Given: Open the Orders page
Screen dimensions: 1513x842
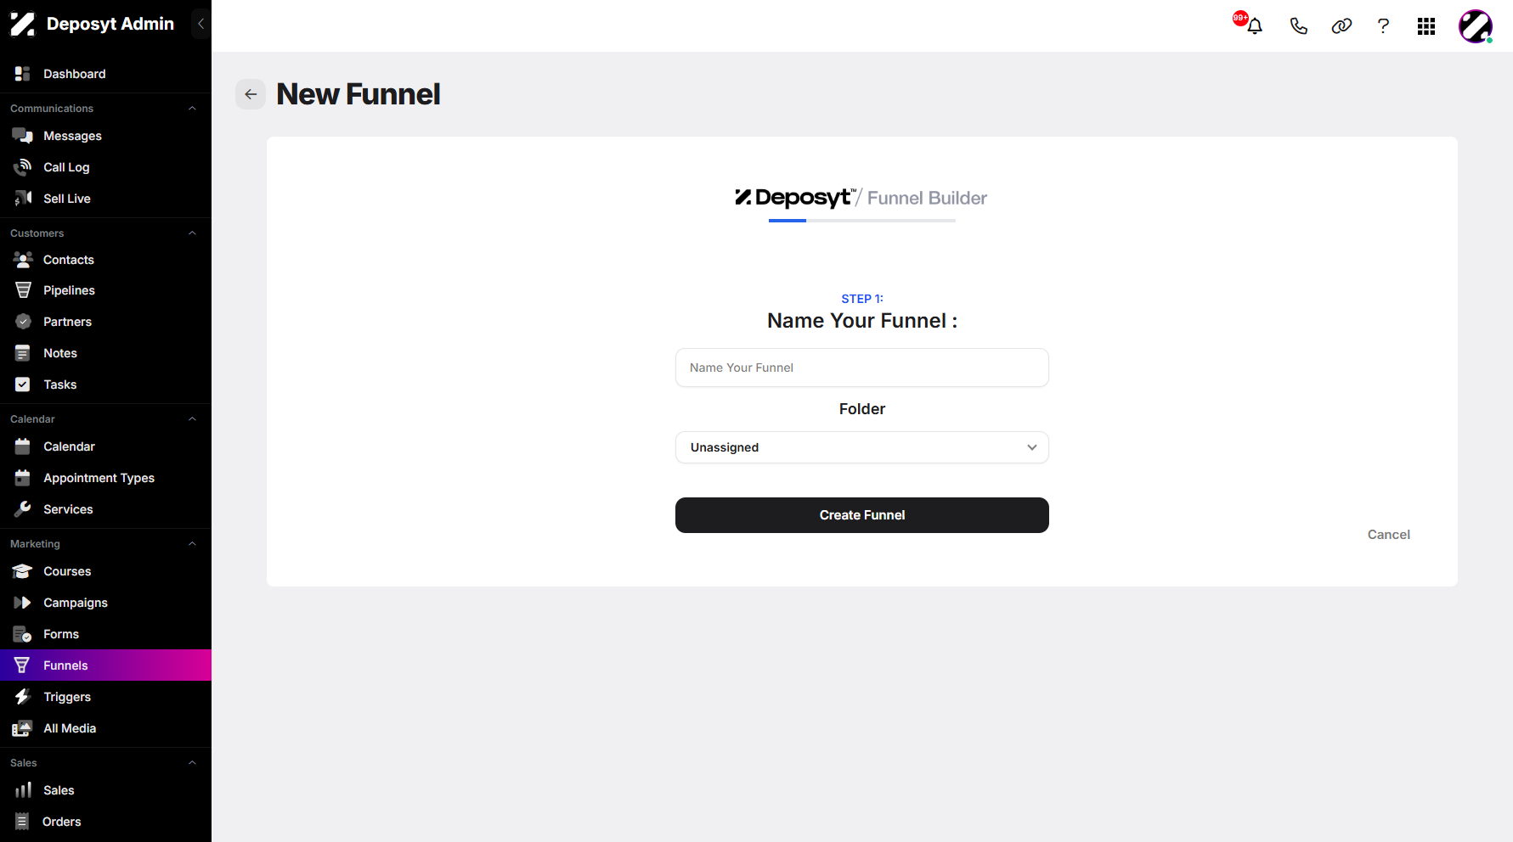Looking at the screenshot, I should pos(105,822).
